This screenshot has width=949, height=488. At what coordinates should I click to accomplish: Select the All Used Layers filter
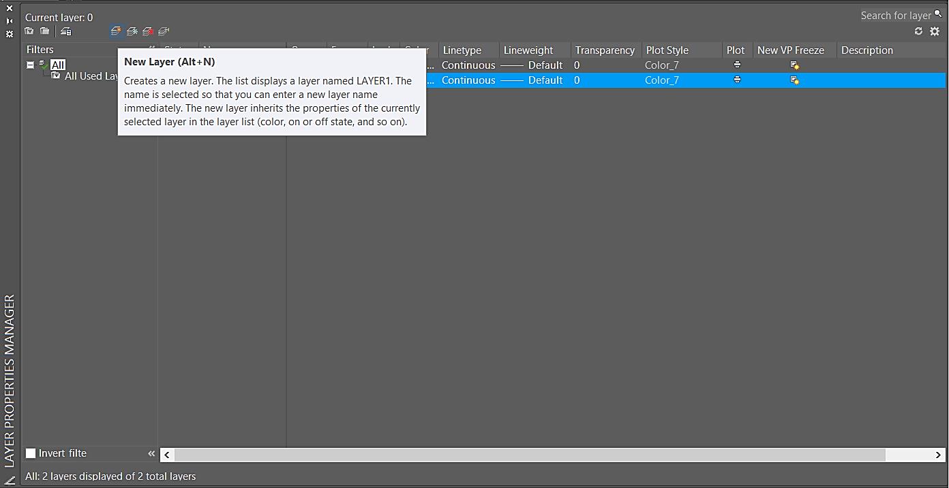click(x=91, y=76)
